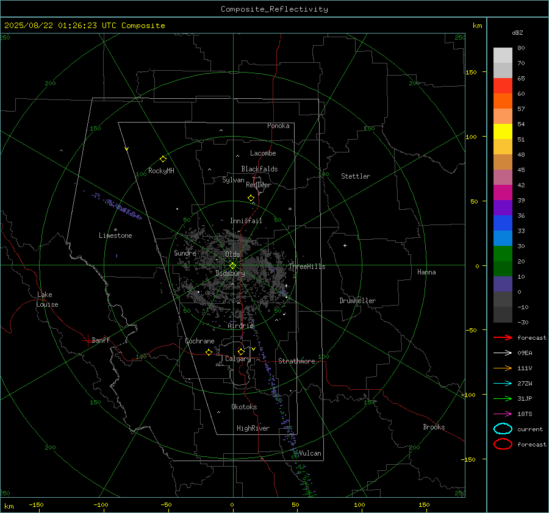Click the Lake Louise label

click(x=47, y=300)
